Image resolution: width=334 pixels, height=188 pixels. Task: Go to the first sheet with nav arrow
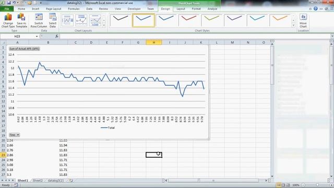coord(2,181)
